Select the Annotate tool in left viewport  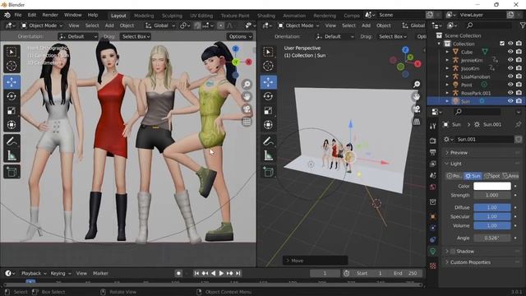pos(12,141)
